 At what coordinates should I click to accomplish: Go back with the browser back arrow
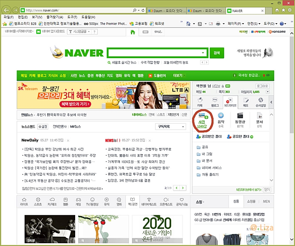coord(7,10)
